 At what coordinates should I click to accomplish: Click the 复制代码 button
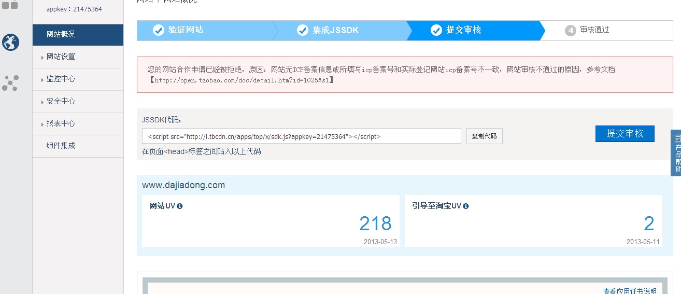tap(484, 136)
